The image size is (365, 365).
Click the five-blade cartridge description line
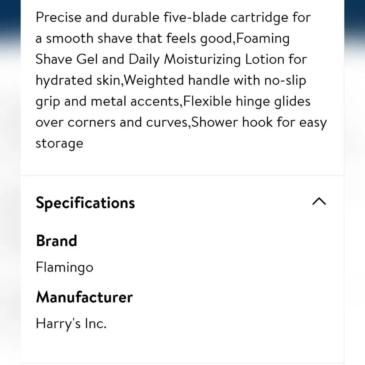click(x=173, y=18)
